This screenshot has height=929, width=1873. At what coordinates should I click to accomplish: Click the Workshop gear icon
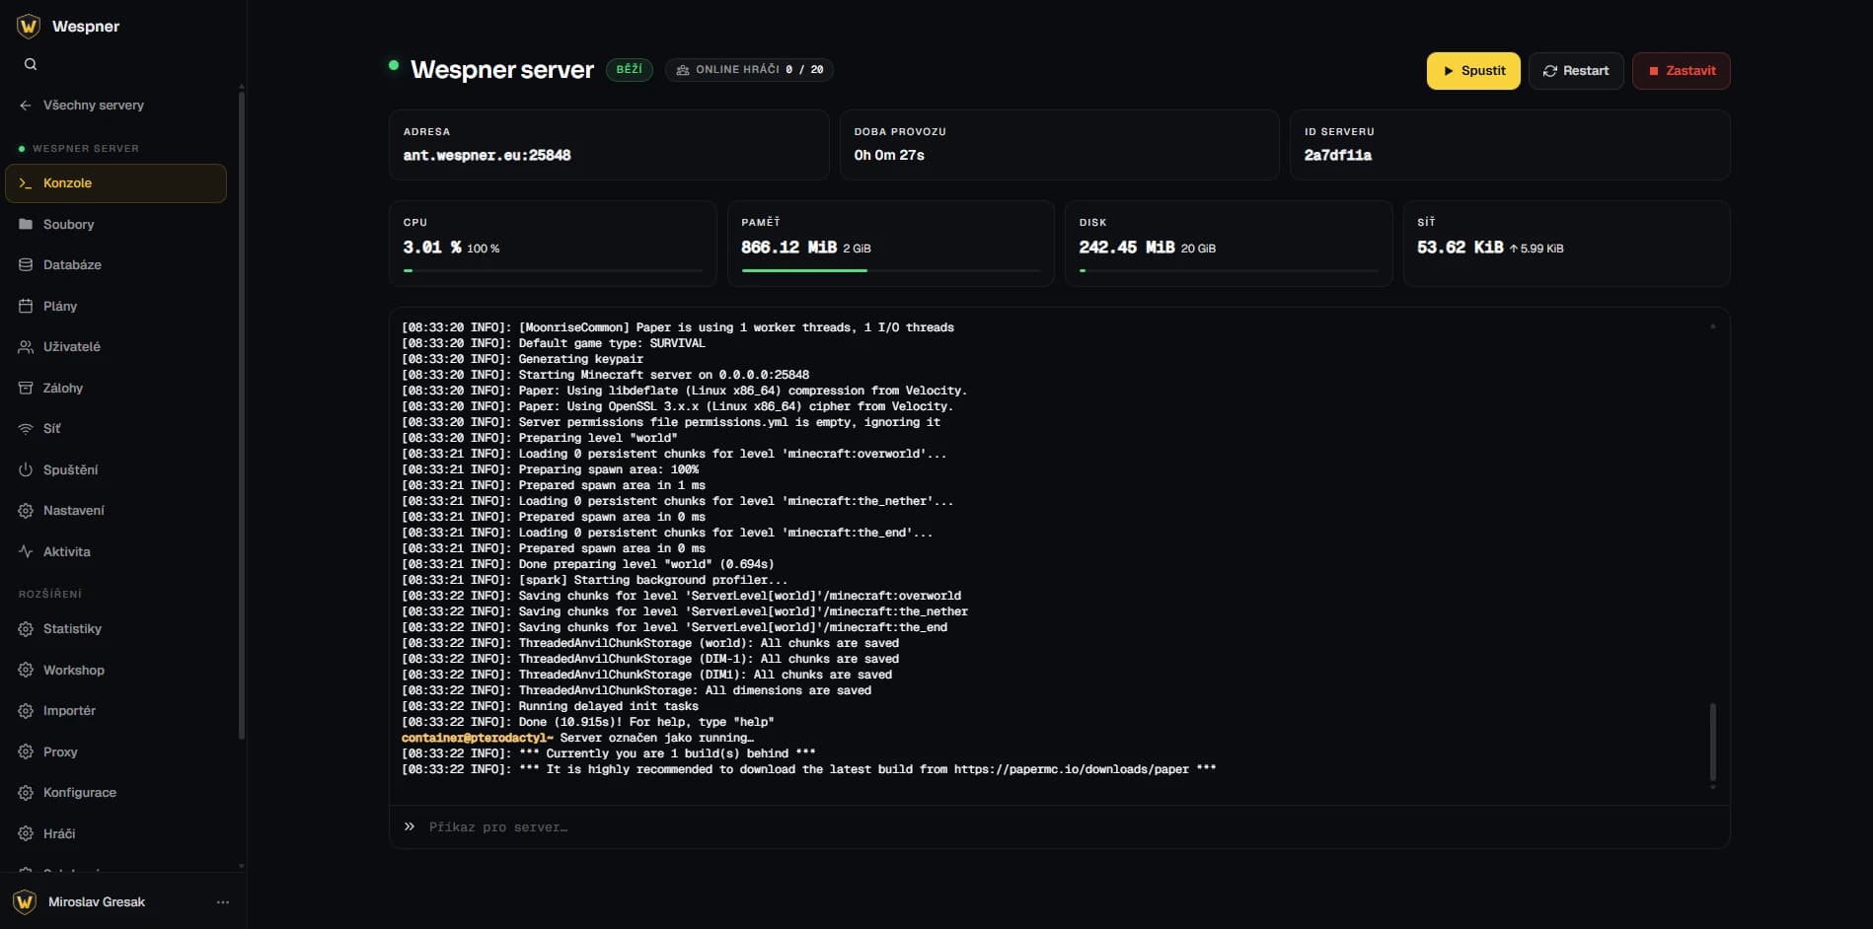click(26, 671)
